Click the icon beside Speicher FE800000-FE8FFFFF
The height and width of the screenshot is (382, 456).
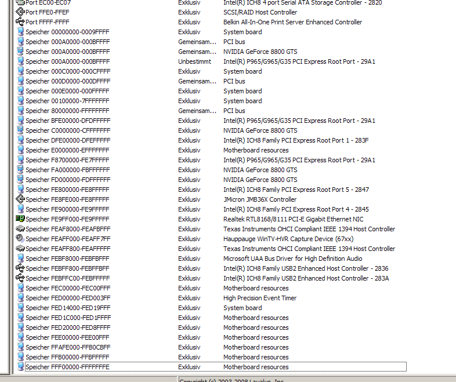[21, 190]
